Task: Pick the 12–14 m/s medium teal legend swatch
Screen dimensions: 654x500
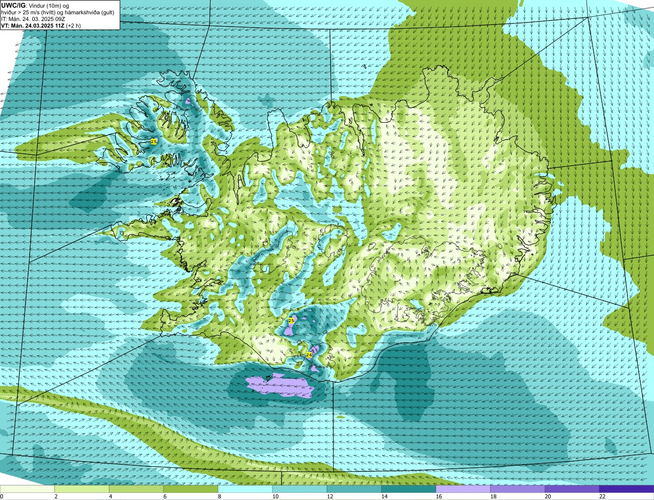Action: coord(354,489)
